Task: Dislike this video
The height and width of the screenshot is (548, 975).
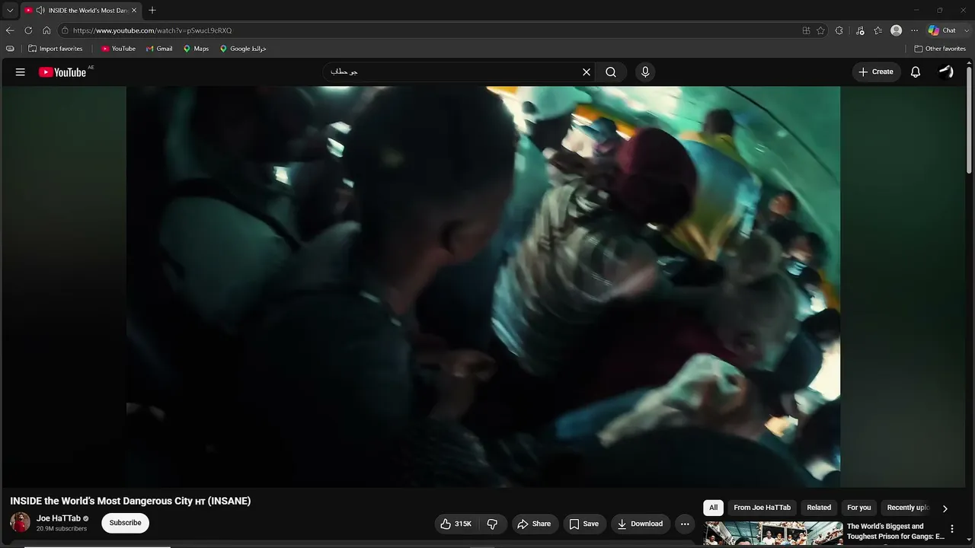Action: point(492,524)
